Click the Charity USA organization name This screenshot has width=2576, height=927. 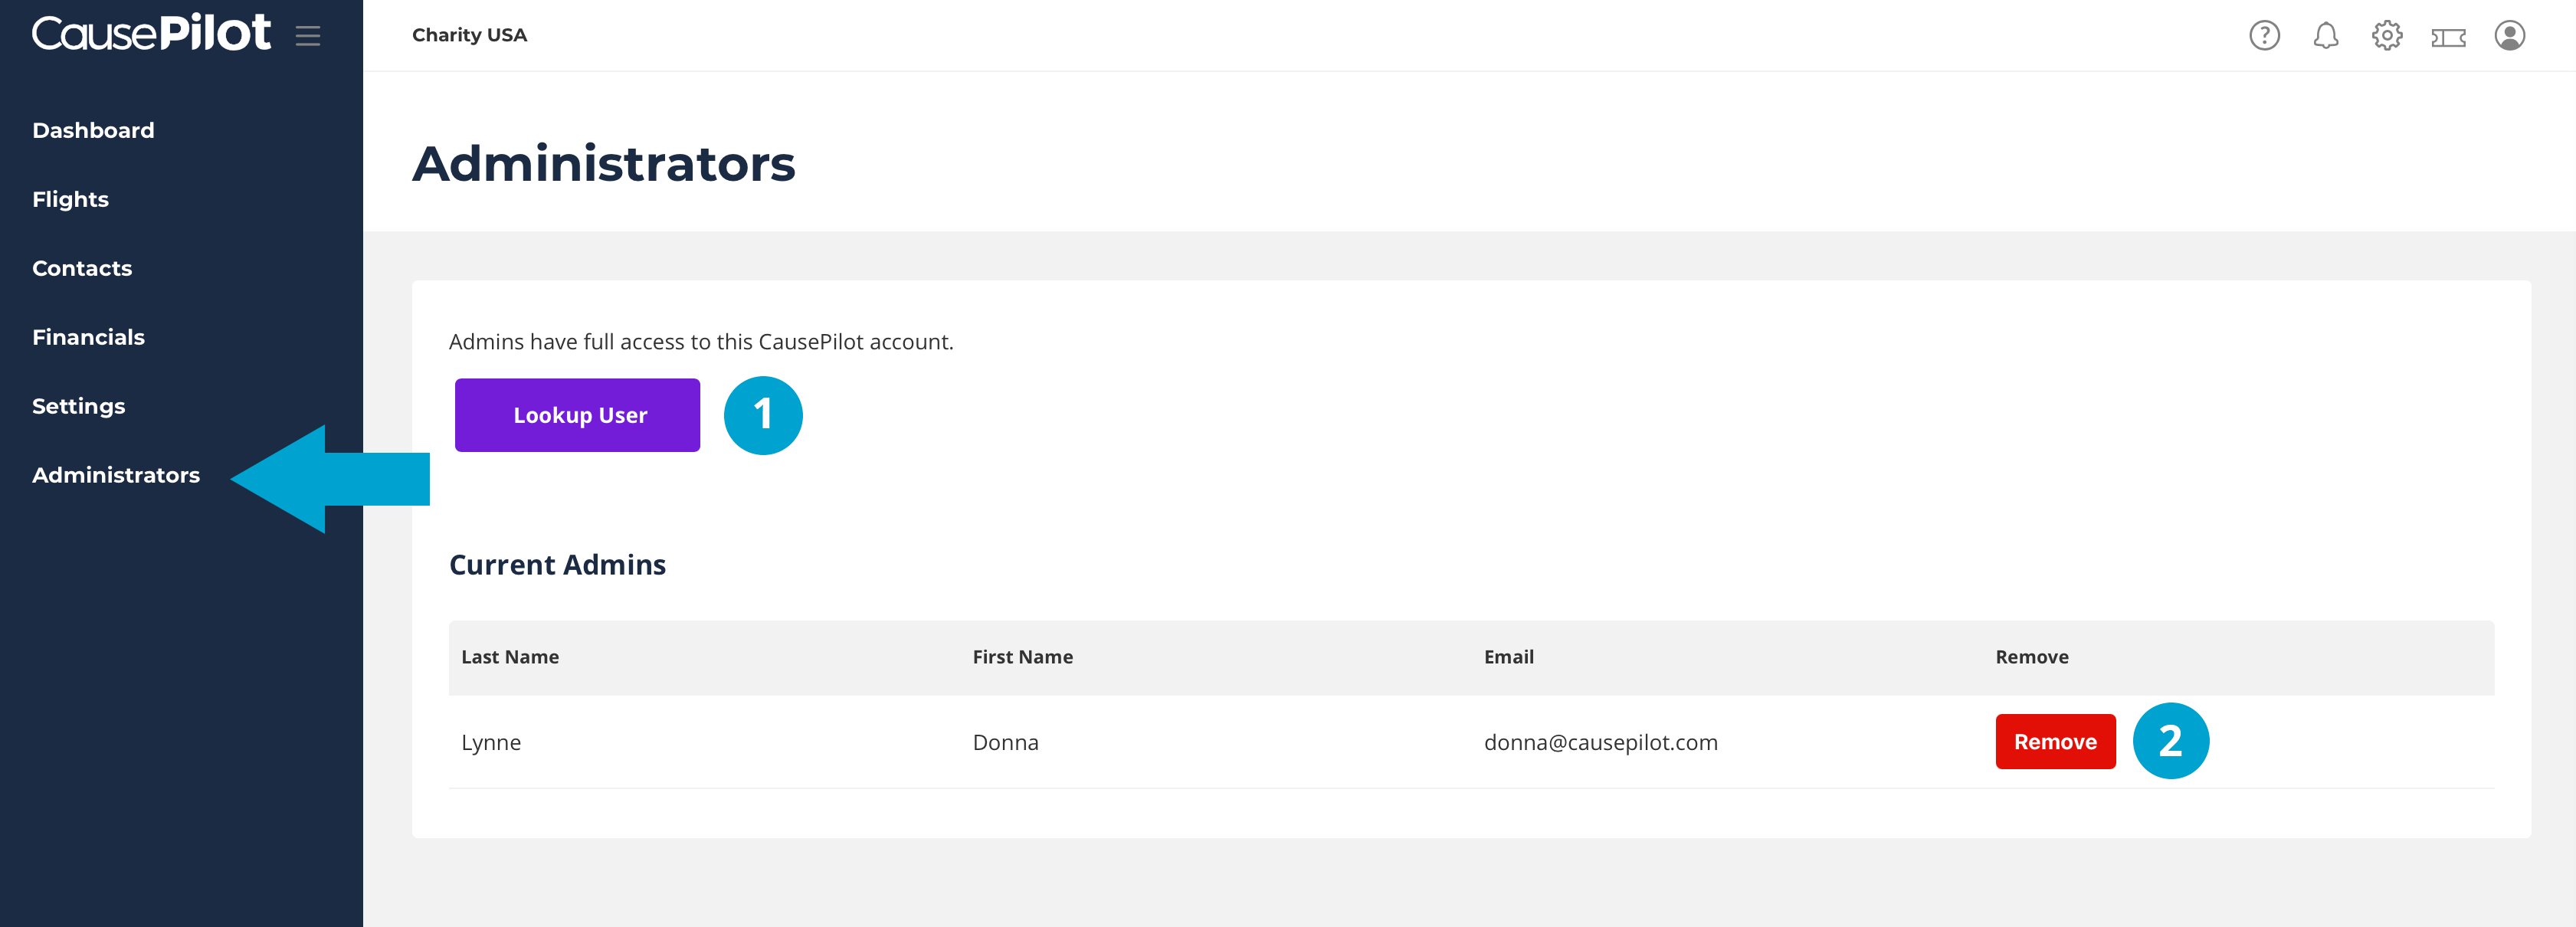point(469,35)
